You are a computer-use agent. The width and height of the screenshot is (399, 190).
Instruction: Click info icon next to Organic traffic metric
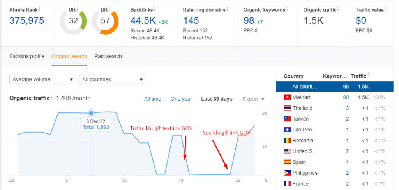(x=338, y=9)
